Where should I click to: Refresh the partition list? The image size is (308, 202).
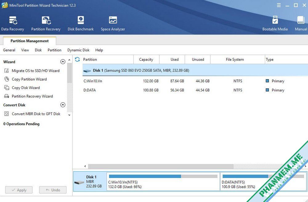[77, 59]
